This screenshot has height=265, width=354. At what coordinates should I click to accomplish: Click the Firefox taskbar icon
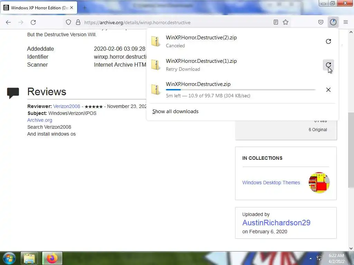(x=52, y=258)
